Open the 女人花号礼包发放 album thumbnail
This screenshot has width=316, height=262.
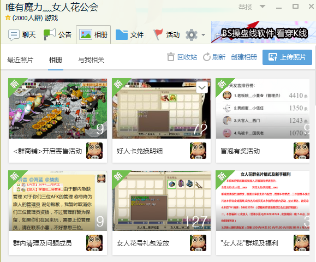(162, 201)
